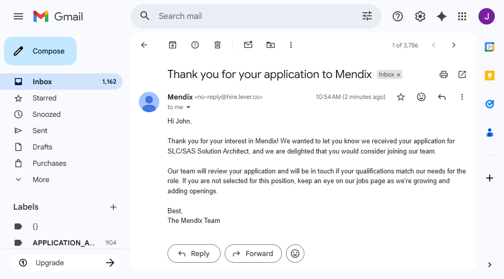Open the Sent folder
This screenshot has width=504, height=279.
(40, 131)
